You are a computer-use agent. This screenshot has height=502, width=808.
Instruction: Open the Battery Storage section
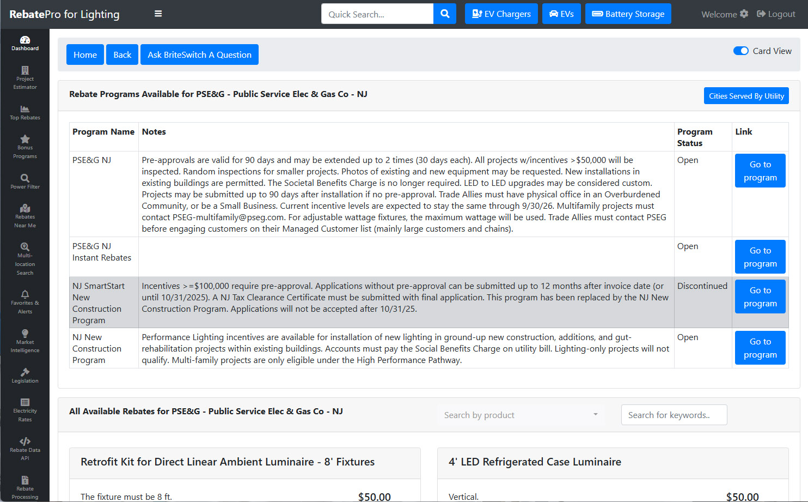[x=628, y=14]
